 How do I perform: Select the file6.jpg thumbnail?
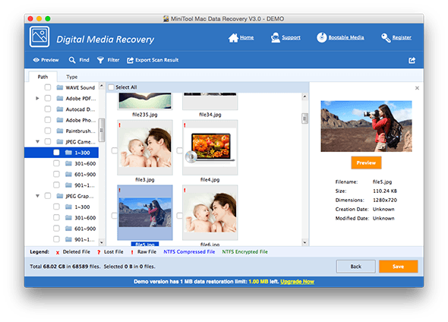click(x=210, y=213)
